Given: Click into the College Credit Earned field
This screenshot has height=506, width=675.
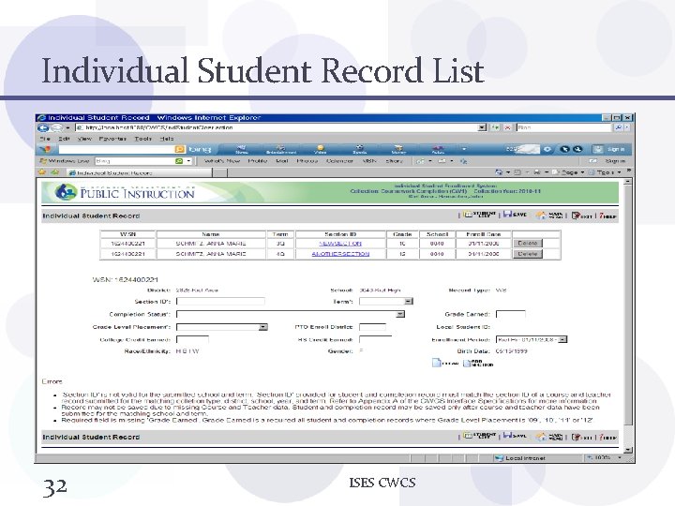Looking at the screenshot, I should [192, 339].
